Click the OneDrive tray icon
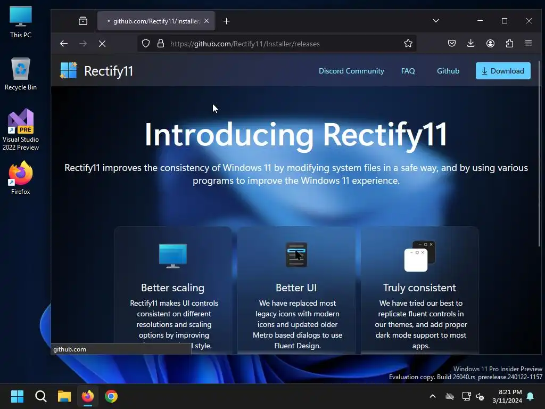545x409 pixels. (x=450, y=396)
